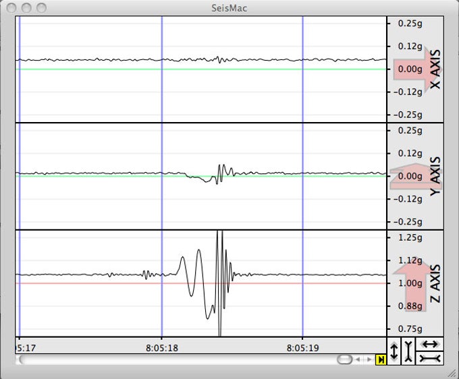Click the 8:05:18 time label
Image resolution: width=459 pixels, height=379 pixels.
pos(162,348)
